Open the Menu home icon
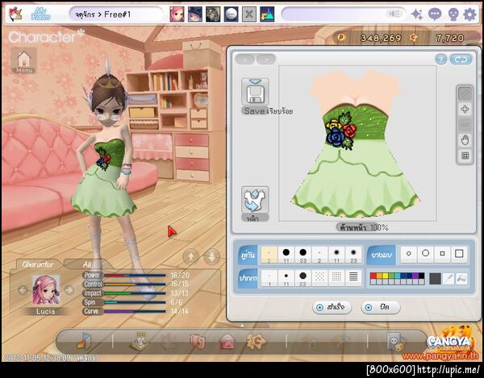Viewport: 484px width, 378px height. (x=24, y=60)
